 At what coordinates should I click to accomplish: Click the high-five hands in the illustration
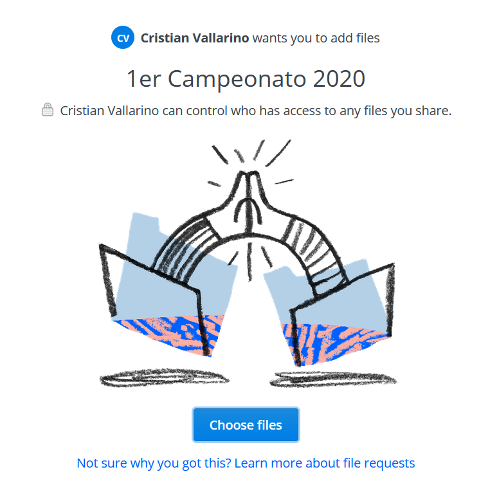249,201
